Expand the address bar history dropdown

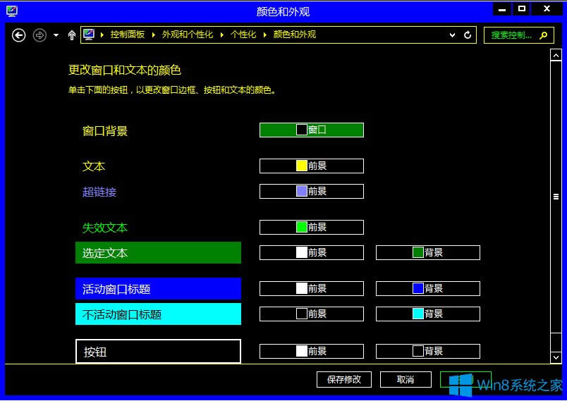tap(452, 35)
